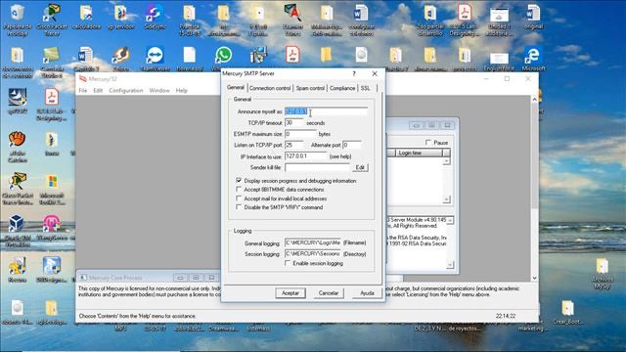The height and width of the screenshot is (352, 626).
Task: Switch to the Connection control tab
Action: pos(270,88)
